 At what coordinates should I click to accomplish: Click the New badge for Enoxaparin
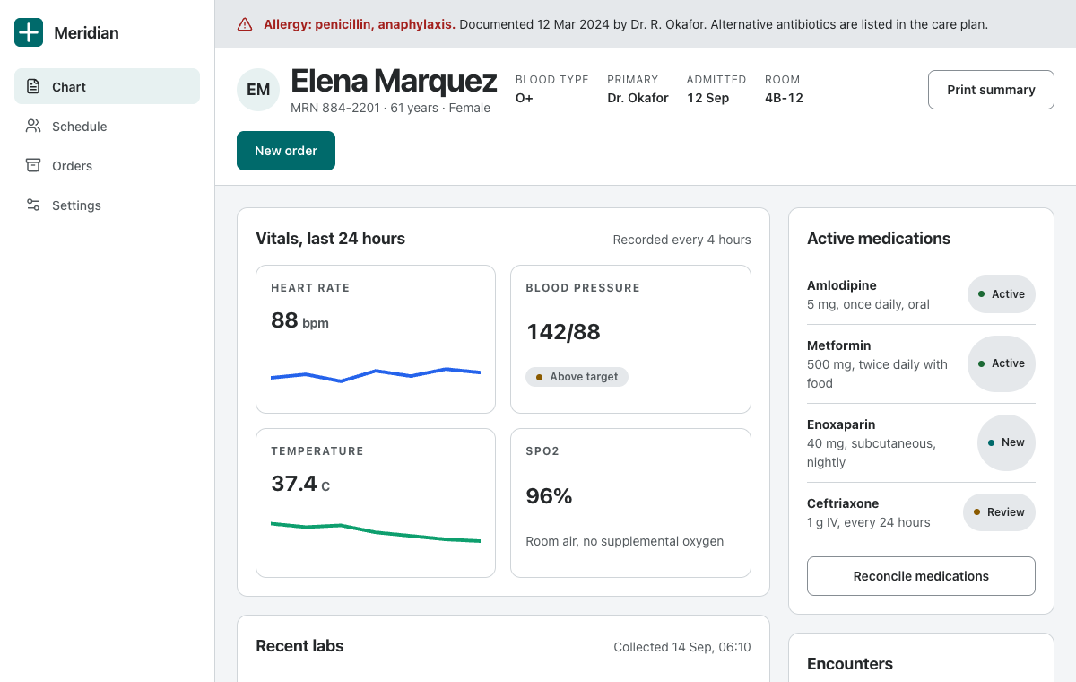click(x=1006, y=442)
